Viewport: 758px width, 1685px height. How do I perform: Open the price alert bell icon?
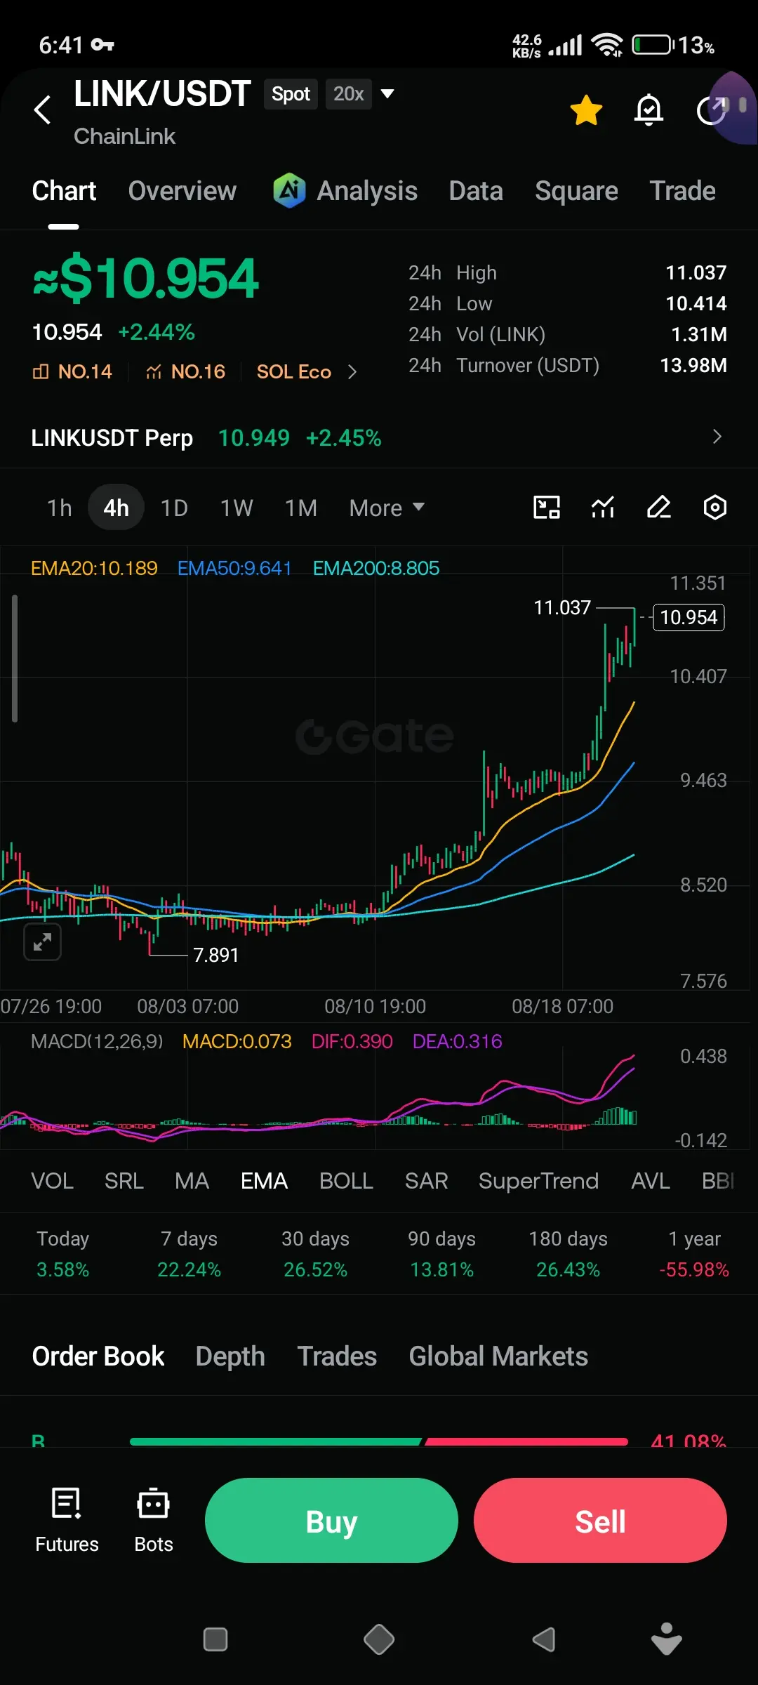pos(649,110)
